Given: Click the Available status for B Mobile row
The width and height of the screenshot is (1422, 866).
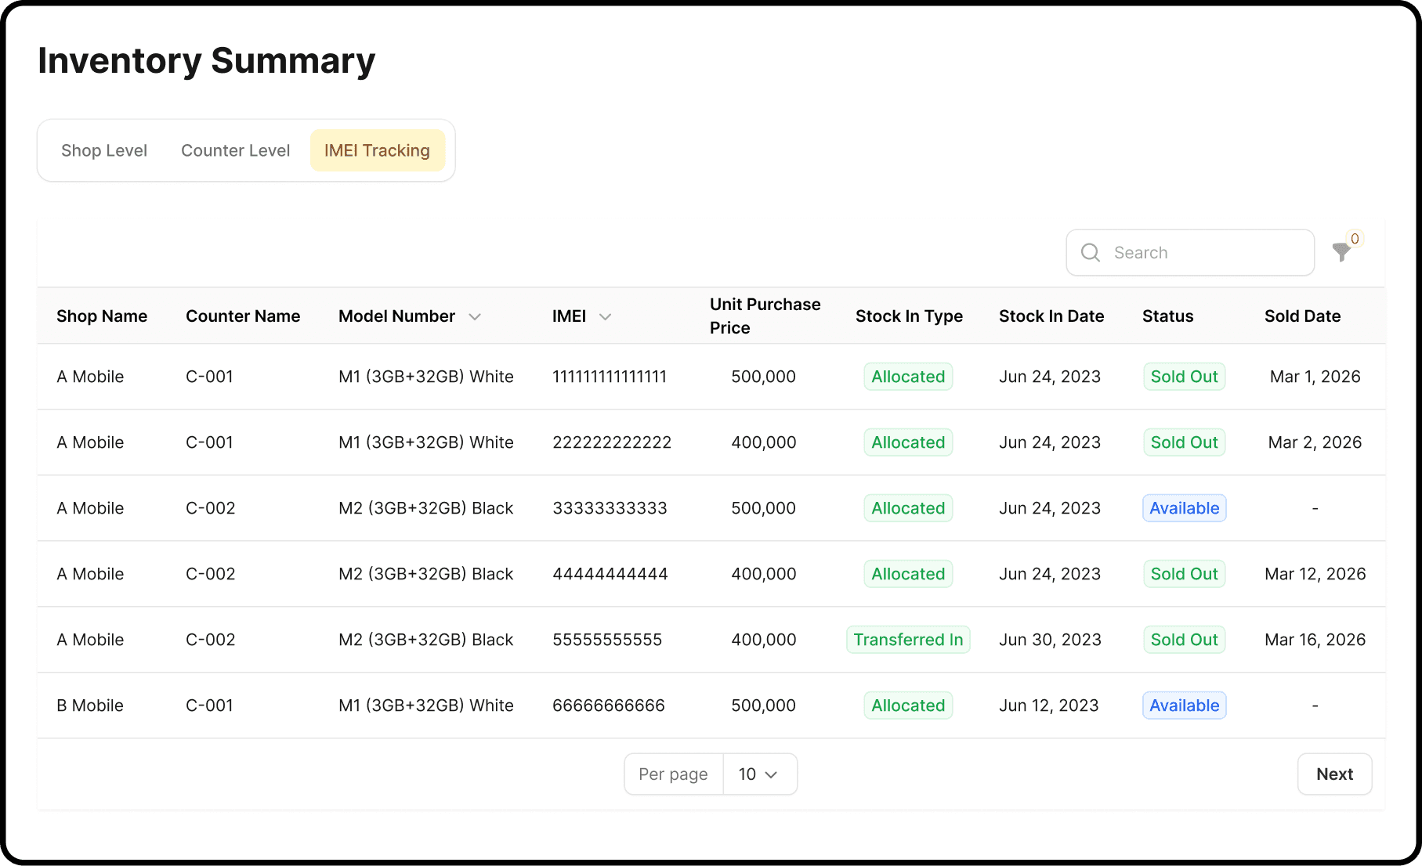Looking at the screenshot, I should point(1184,705).
